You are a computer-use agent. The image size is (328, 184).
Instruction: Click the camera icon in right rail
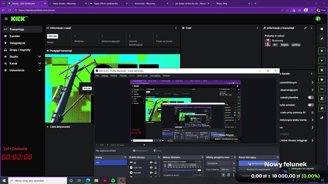322,99
